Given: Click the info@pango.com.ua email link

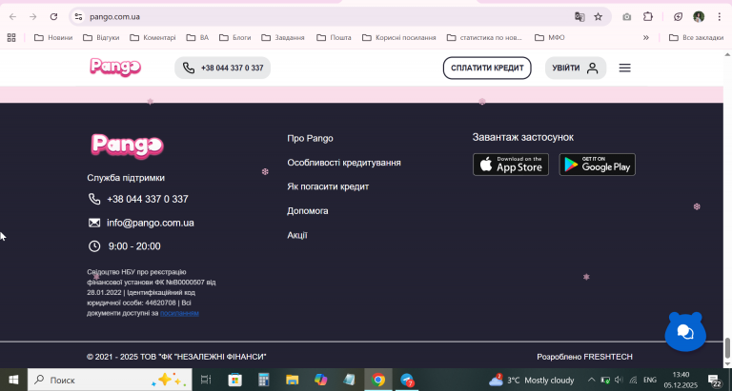Looking at the screenshot, I should (151, 223).
